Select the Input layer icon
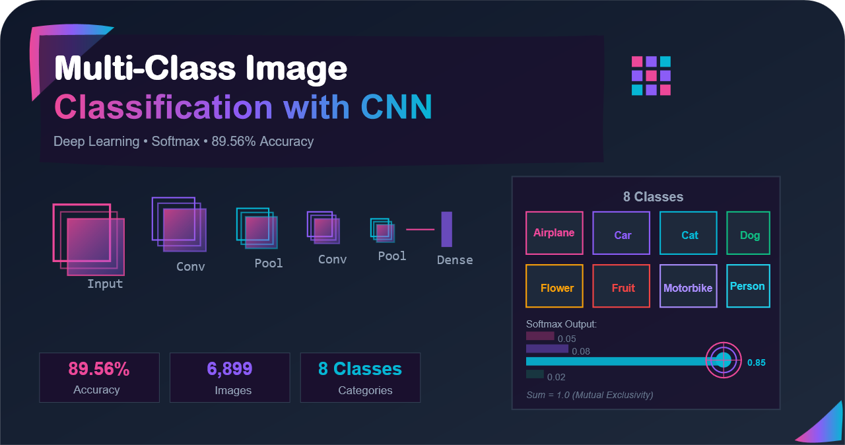Image resolution: width=845 pixels, height=445 pixels. (89, 238)
